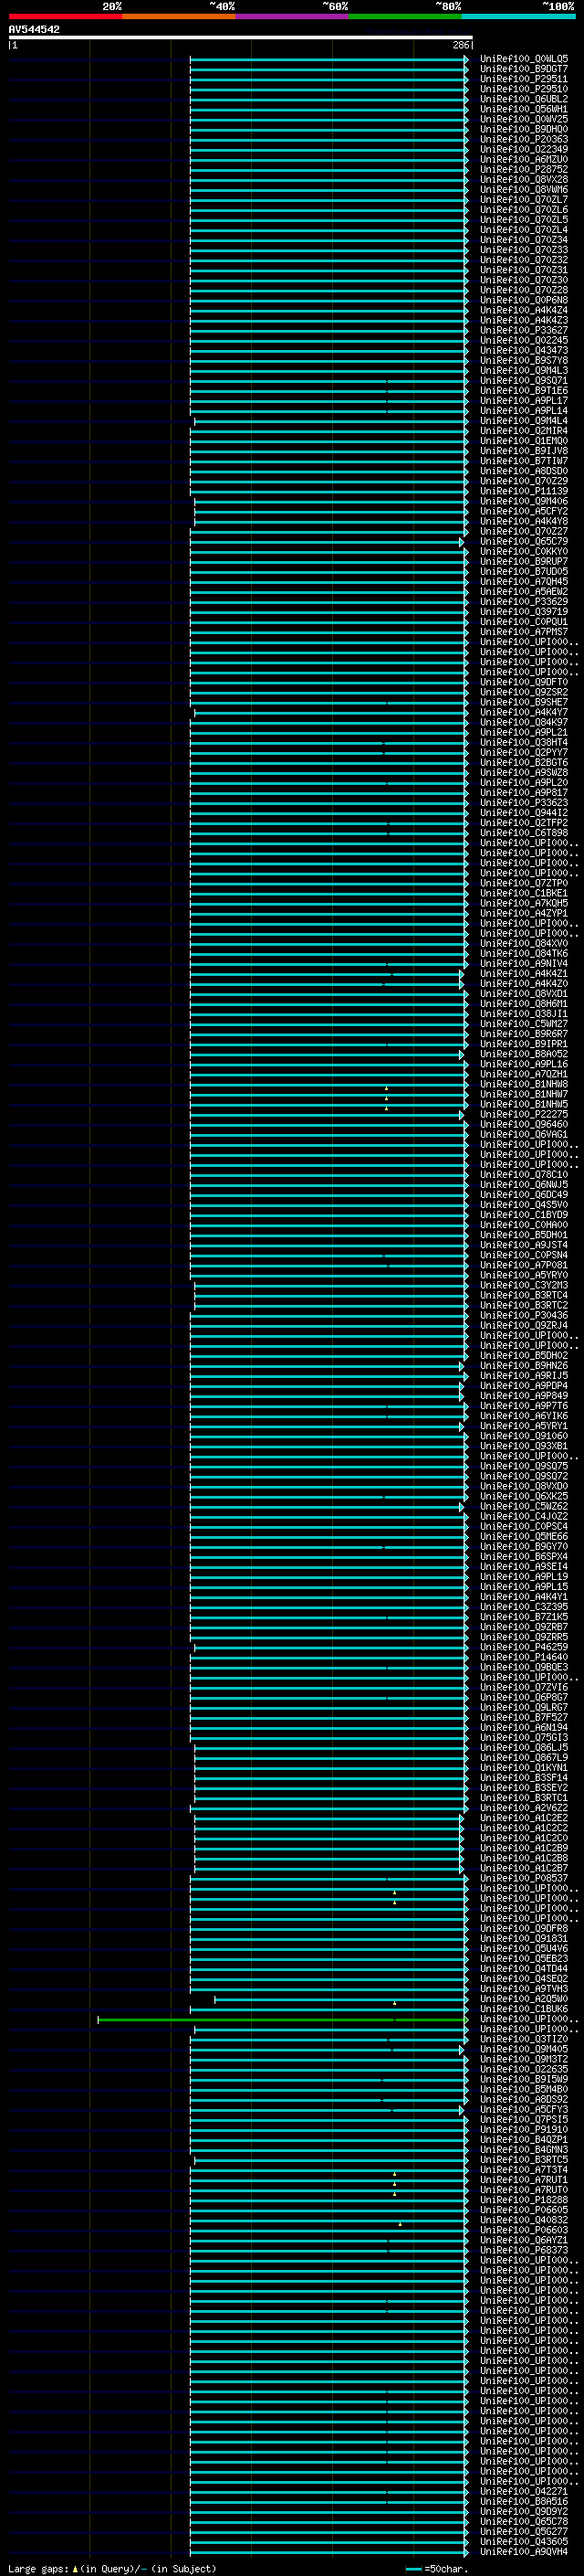Select hit UniRef100_Q0P6N8
The width and height of the screenshot is (584, 2576).
[x=524, y=300]
